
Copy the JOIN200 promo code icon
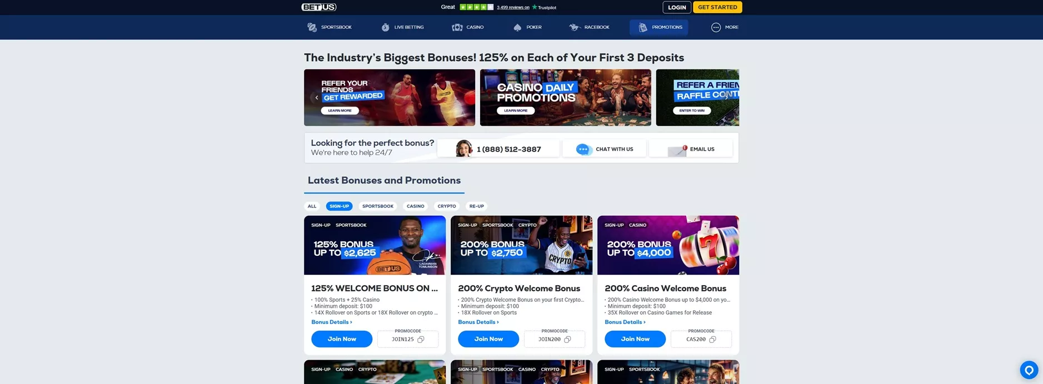[x=567, y=340]
